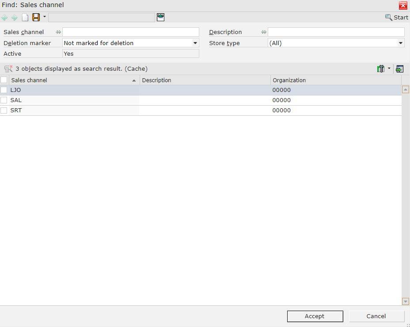This screenshot has width=410, height=327.
Task: Open the Deletion marker dropdown
Action: click(x=195, y=43)
